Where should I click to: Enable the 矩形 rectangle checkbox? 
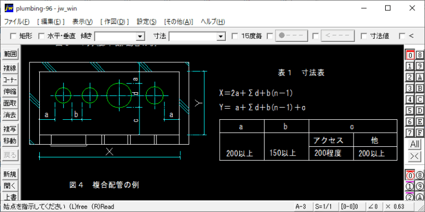point(13,36)
